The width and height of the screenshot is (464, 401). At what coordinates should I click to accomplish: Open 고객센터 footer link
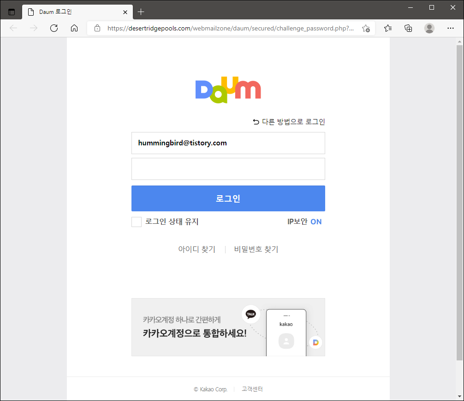coord(252,389)
